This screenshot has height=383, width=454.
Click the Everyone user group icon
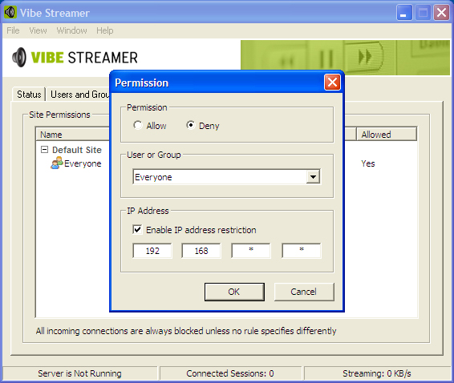[57, 163]
